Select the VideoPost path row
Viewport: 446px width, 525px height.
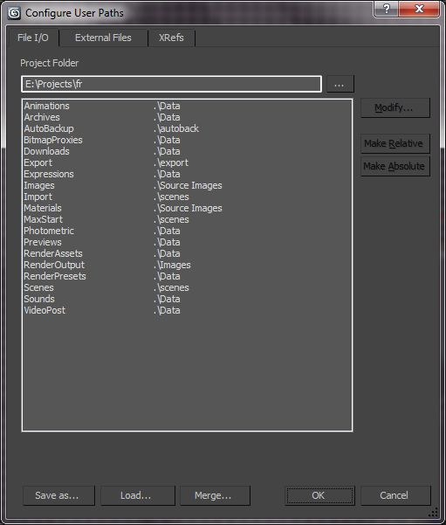pos(187,311)
